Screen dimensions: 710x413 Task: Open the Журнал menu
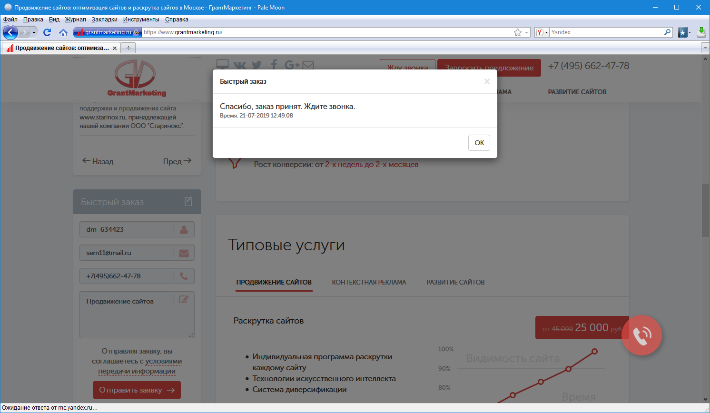coord(76,20)
